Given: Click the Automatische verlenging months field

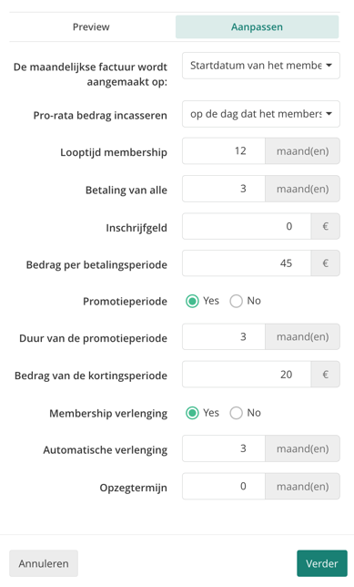Looking at the screenshot, I should 224,448.
